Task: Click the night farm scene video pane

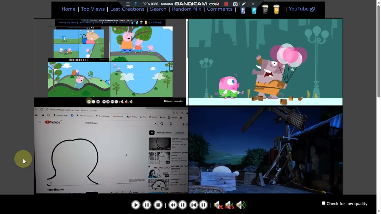Action: pyautogui.click(x=266, y=150)
